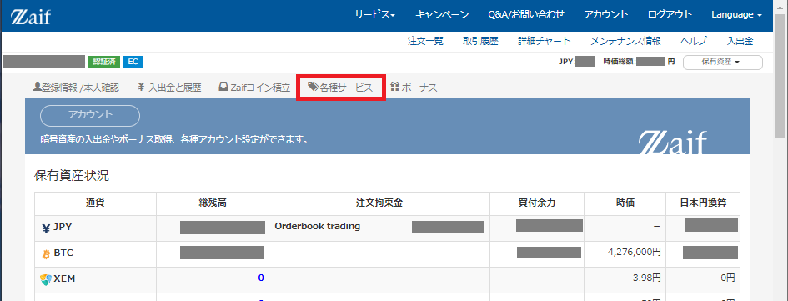Open 入出金 link in sub-navigation
Viewport: 788px width, 301px height.
click(x=740, y=41)
